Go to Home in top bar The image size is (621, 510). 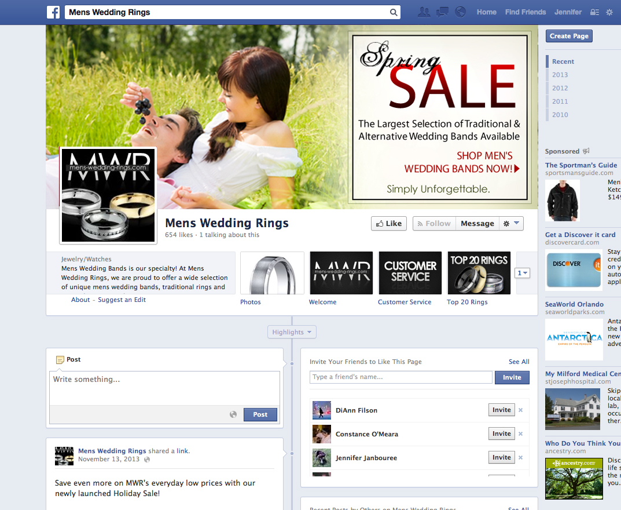pos(486,12)
